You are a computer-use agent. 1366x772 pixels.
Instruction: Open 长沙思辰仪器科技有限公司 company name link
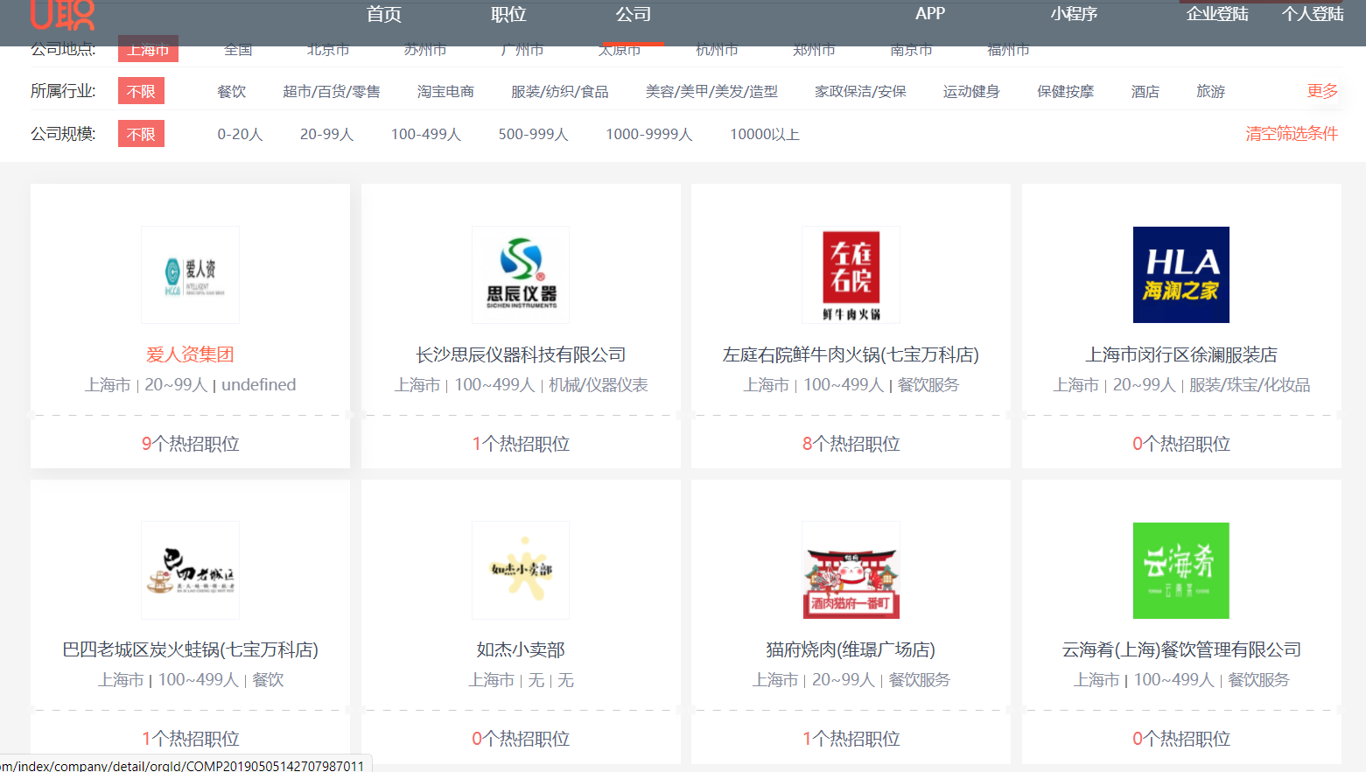pos(521,354)
